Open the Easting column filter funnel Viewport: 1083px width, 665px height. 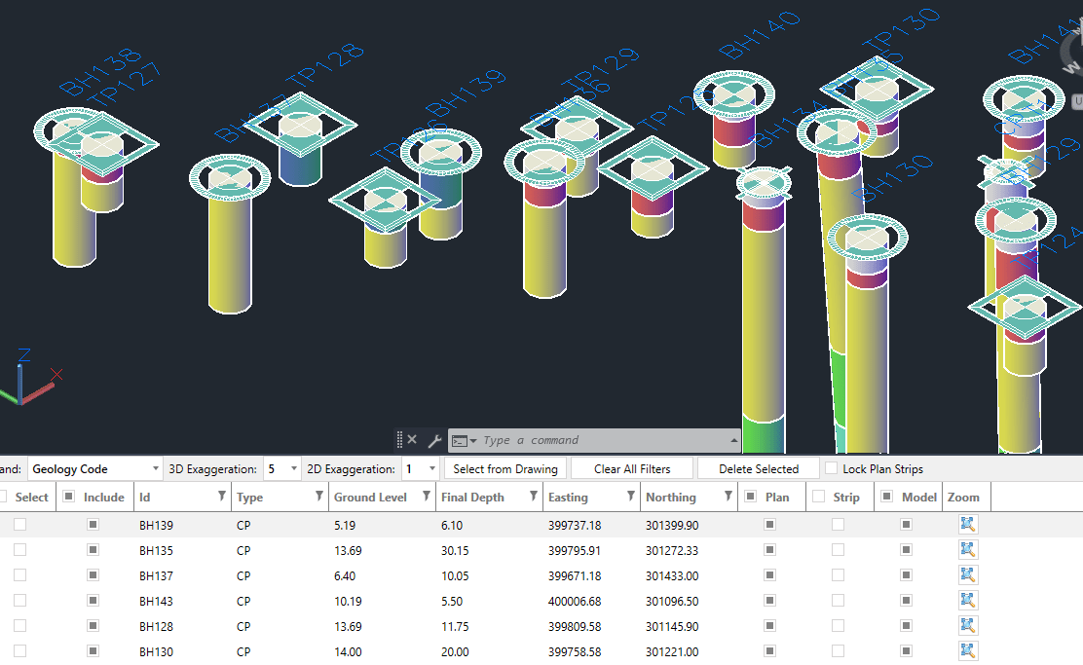630,496
